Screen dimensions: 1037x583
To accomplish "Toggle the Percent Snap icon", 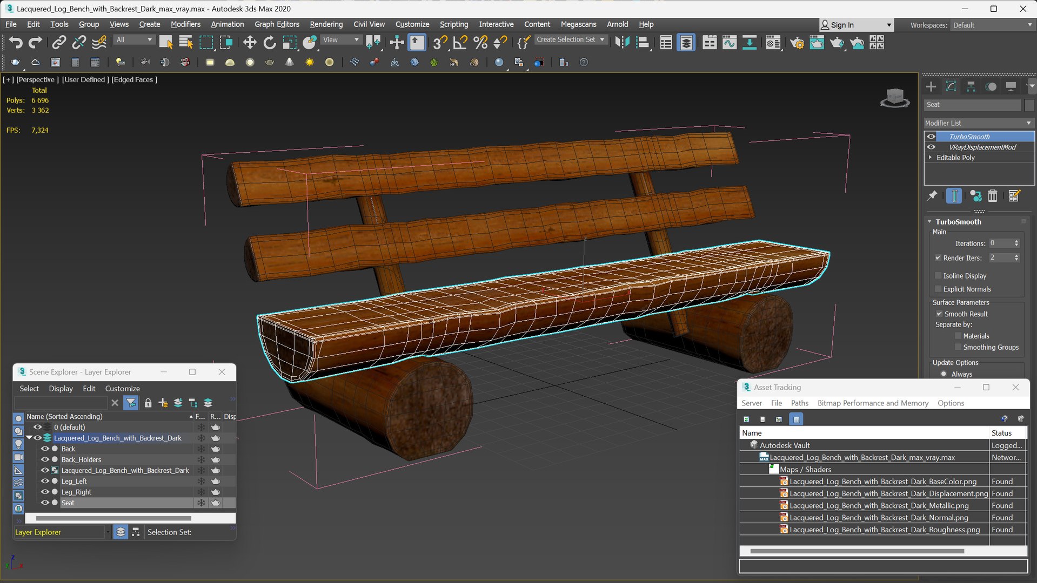I will click(x=480, y=42).
